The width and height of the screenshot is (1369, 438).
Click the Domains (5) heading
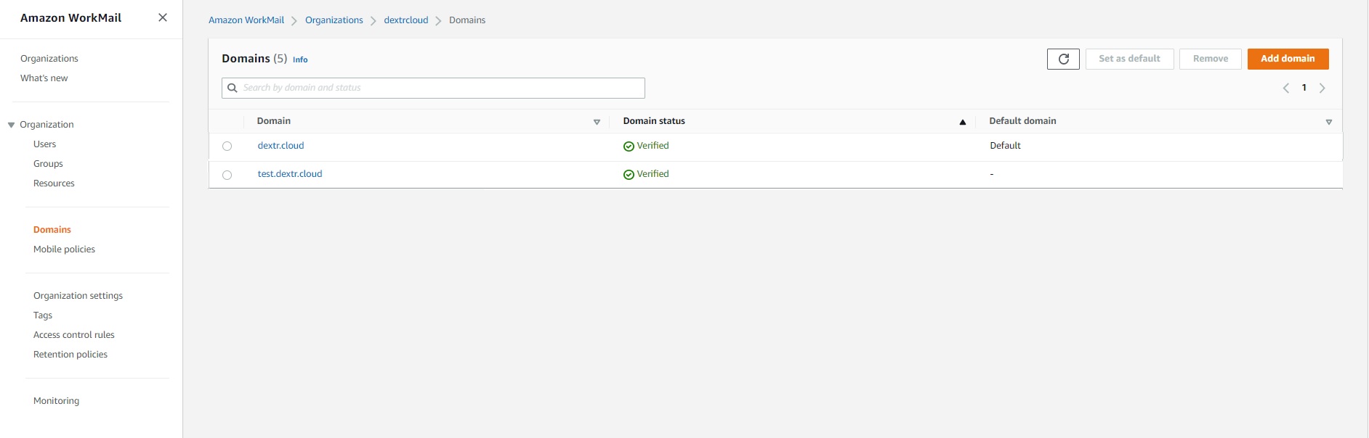point(254,59)
